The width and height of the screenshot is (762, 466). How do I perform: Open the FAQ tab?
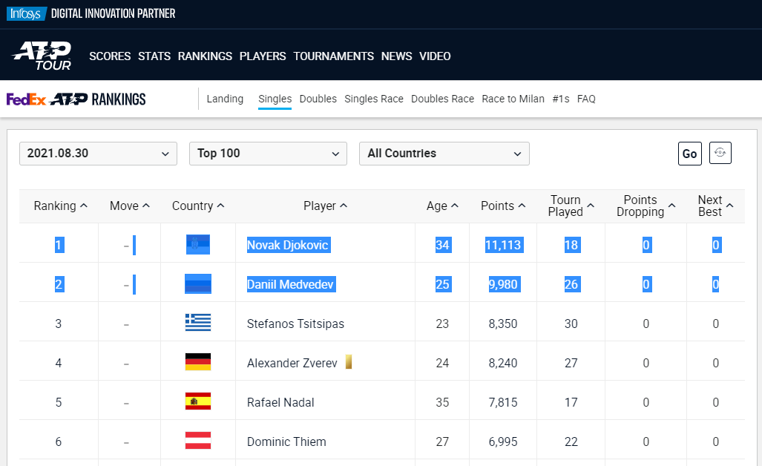pyautogui.click(x=586, y=99)
